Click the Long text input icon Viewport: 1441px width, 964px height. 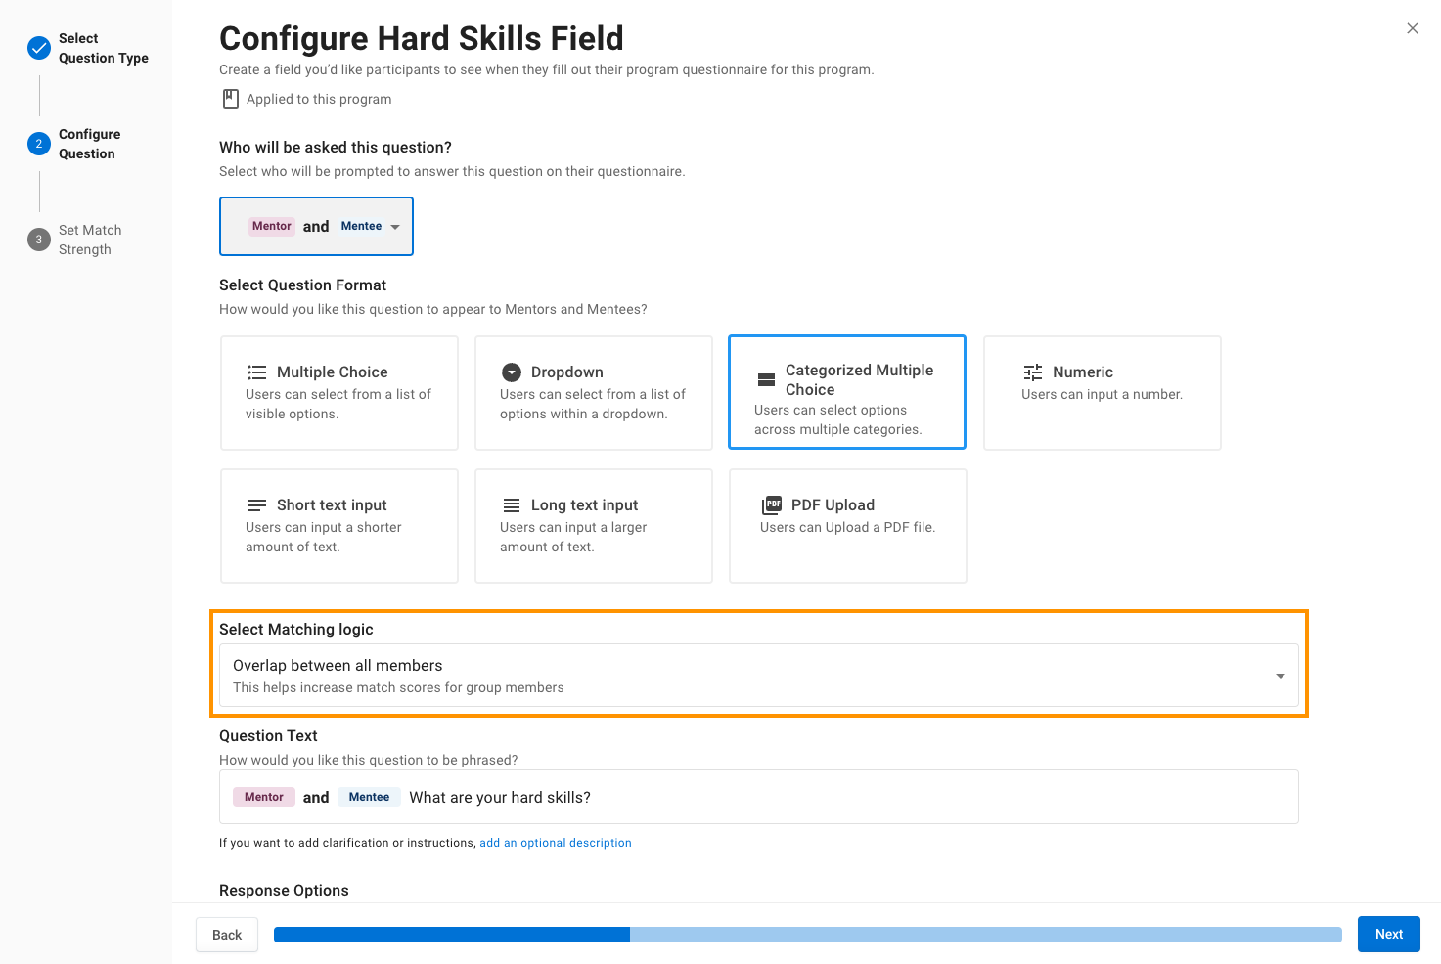point(512,505)
